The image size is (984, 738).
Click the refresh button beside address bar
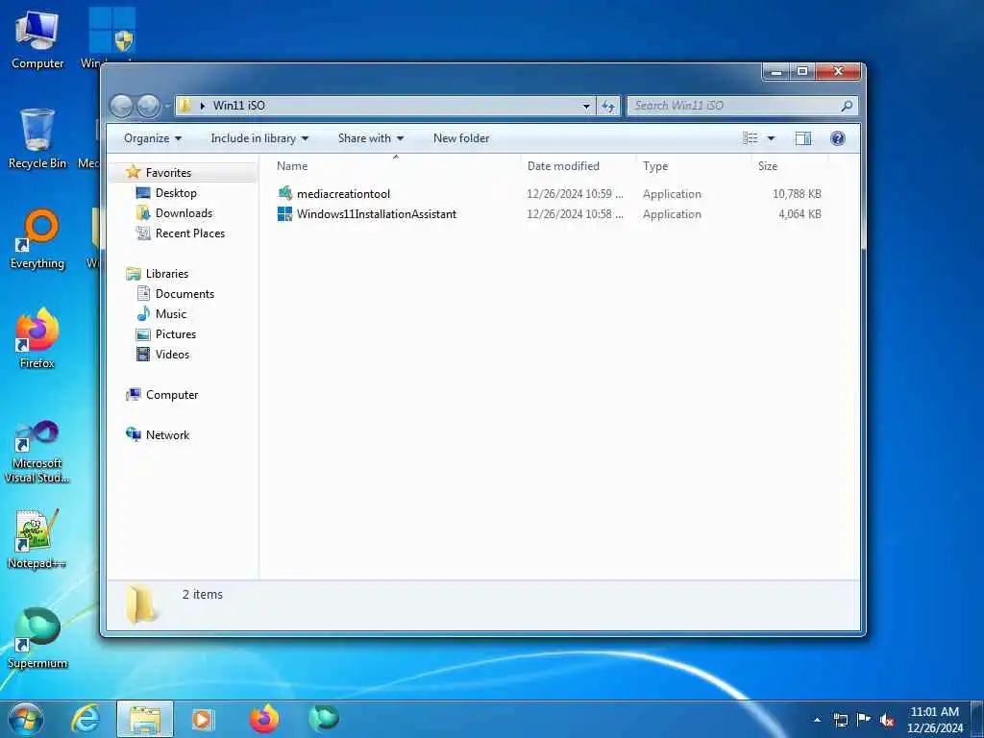[608, 106]
